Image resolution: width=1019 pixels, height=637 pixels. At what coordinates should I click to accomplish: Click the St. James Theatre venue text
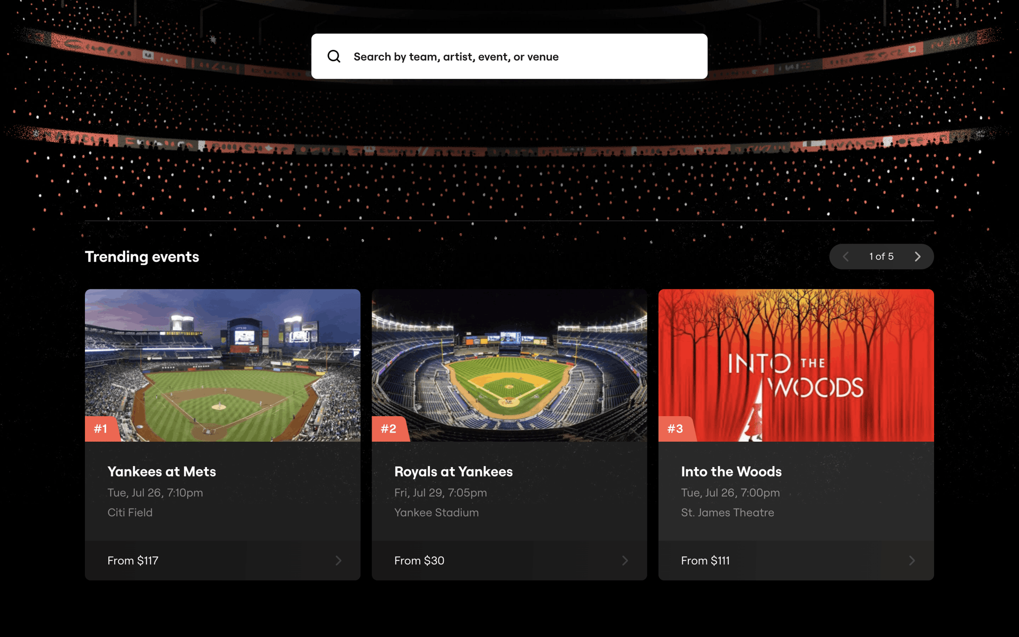click(x=728, y=512)
